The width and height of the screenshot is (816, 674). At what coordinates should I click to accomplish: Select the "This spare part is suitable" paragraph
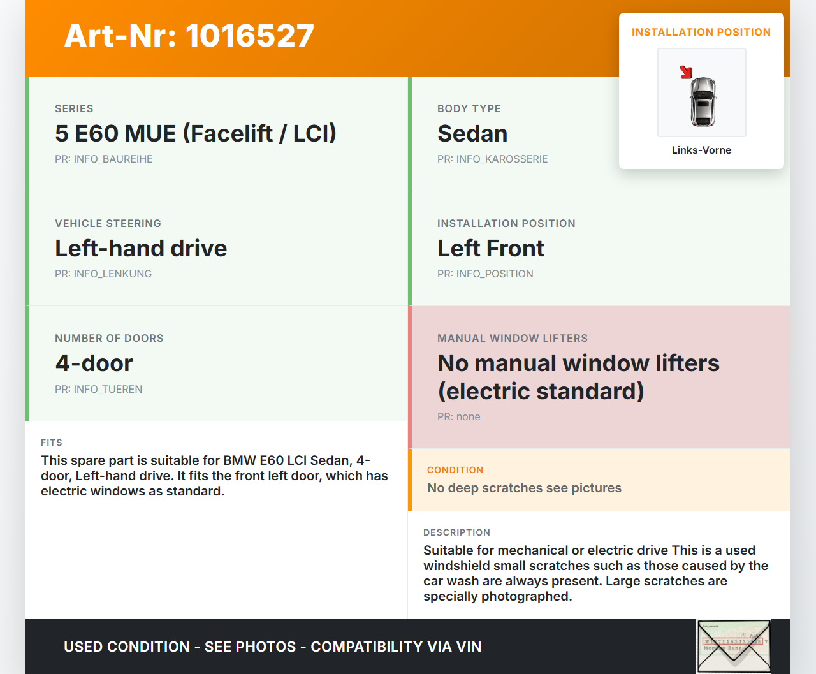pos(214,476)
